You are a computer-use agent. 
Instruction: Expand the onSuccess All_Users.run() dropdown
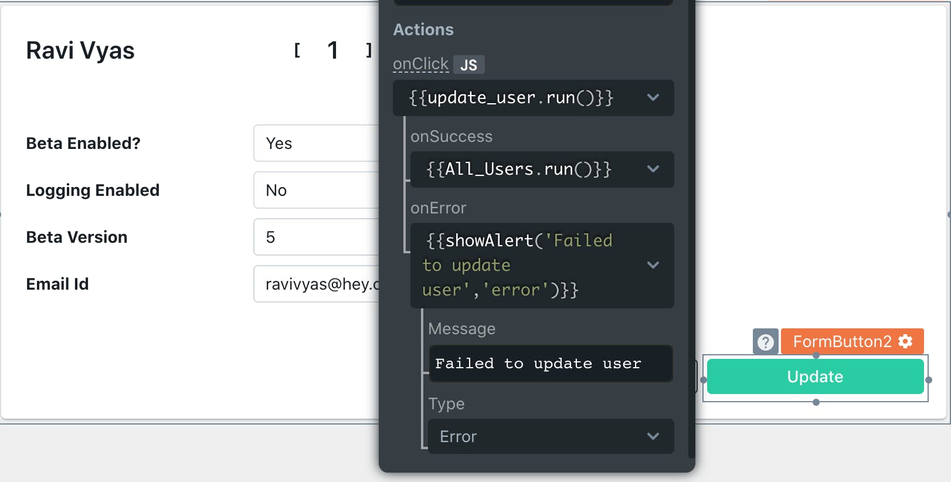[653, 169]
